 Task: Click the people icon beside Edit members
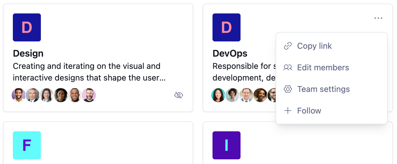288,67
